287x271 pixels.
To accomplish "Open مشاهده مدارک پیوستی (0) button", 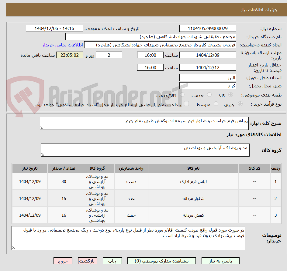I will [161, 261].
